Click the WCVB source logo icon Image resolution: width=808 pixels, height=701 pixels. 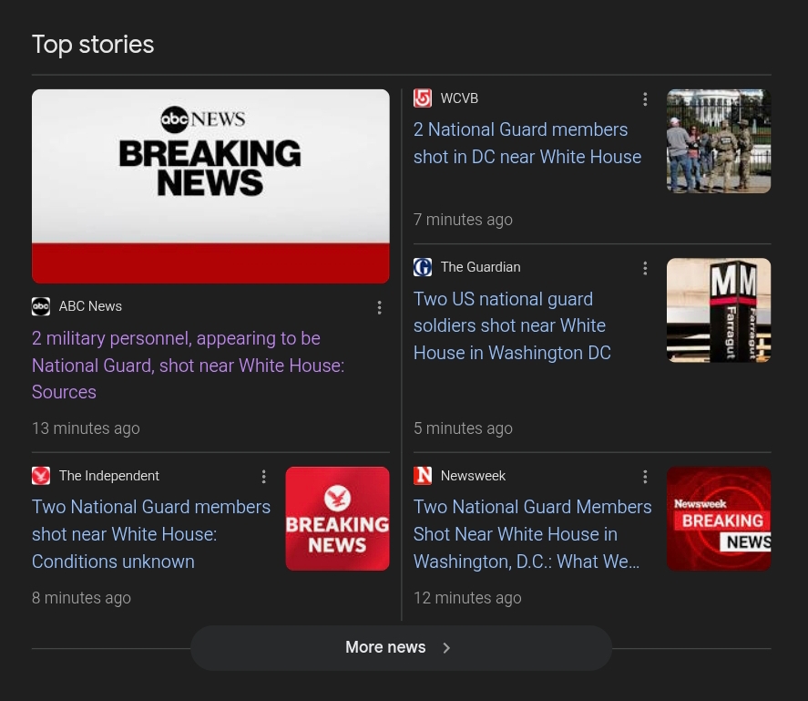tap(423, 98)
